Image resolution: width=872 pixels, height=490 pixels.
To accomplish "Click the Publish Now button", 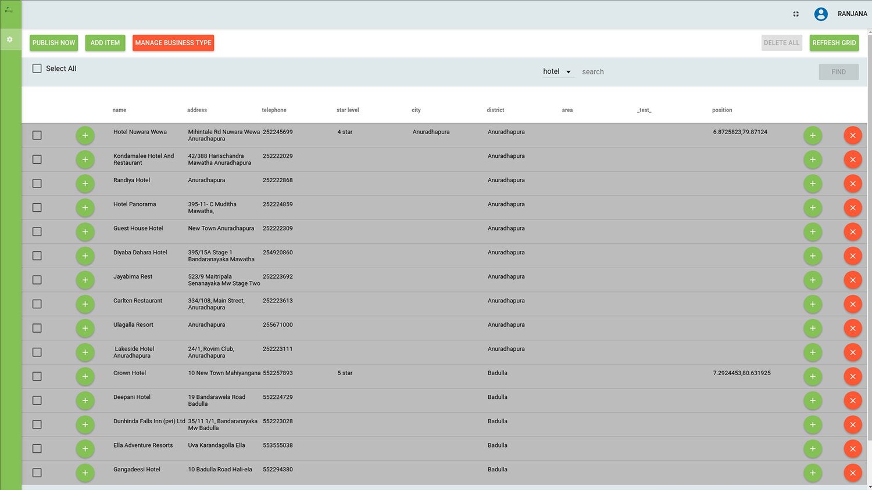I will (x=53, y=43).
